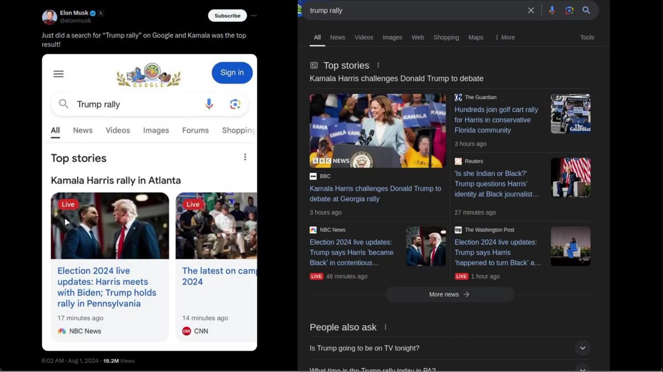Image resolution: width=663 pixels, height=372 pixels.
Task: Clear the search with the X icon in the dark Google bar
Action: pyautogui.click(x=531, y=10)
